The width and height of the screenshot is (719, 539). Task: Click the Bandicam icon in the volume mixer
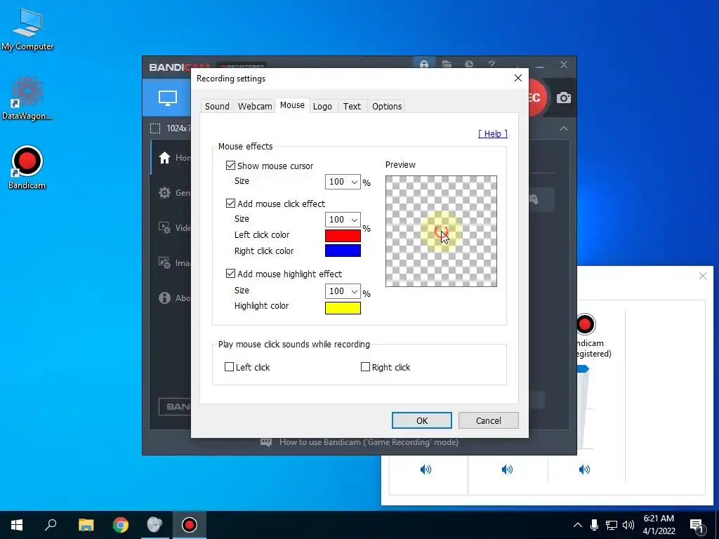point(585,324)
